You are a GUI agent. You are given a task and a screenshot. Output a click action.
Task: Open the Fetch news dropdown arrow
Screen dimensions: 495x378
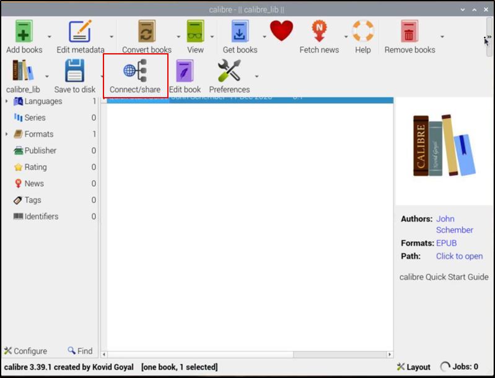[x=346, y=37]
